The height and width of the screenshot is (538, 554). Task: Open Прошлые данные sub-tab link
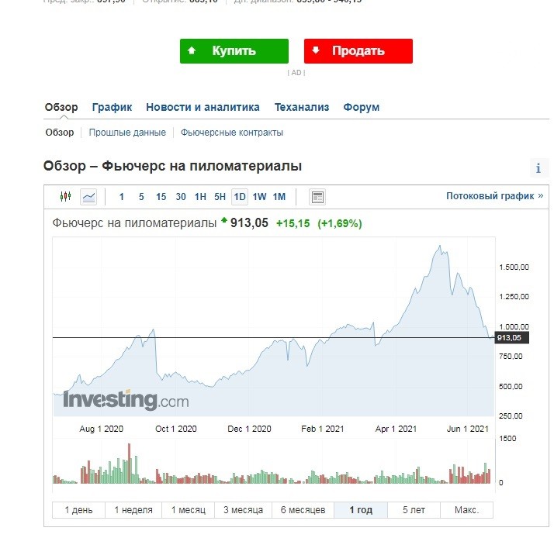click(x=127, y=133)
